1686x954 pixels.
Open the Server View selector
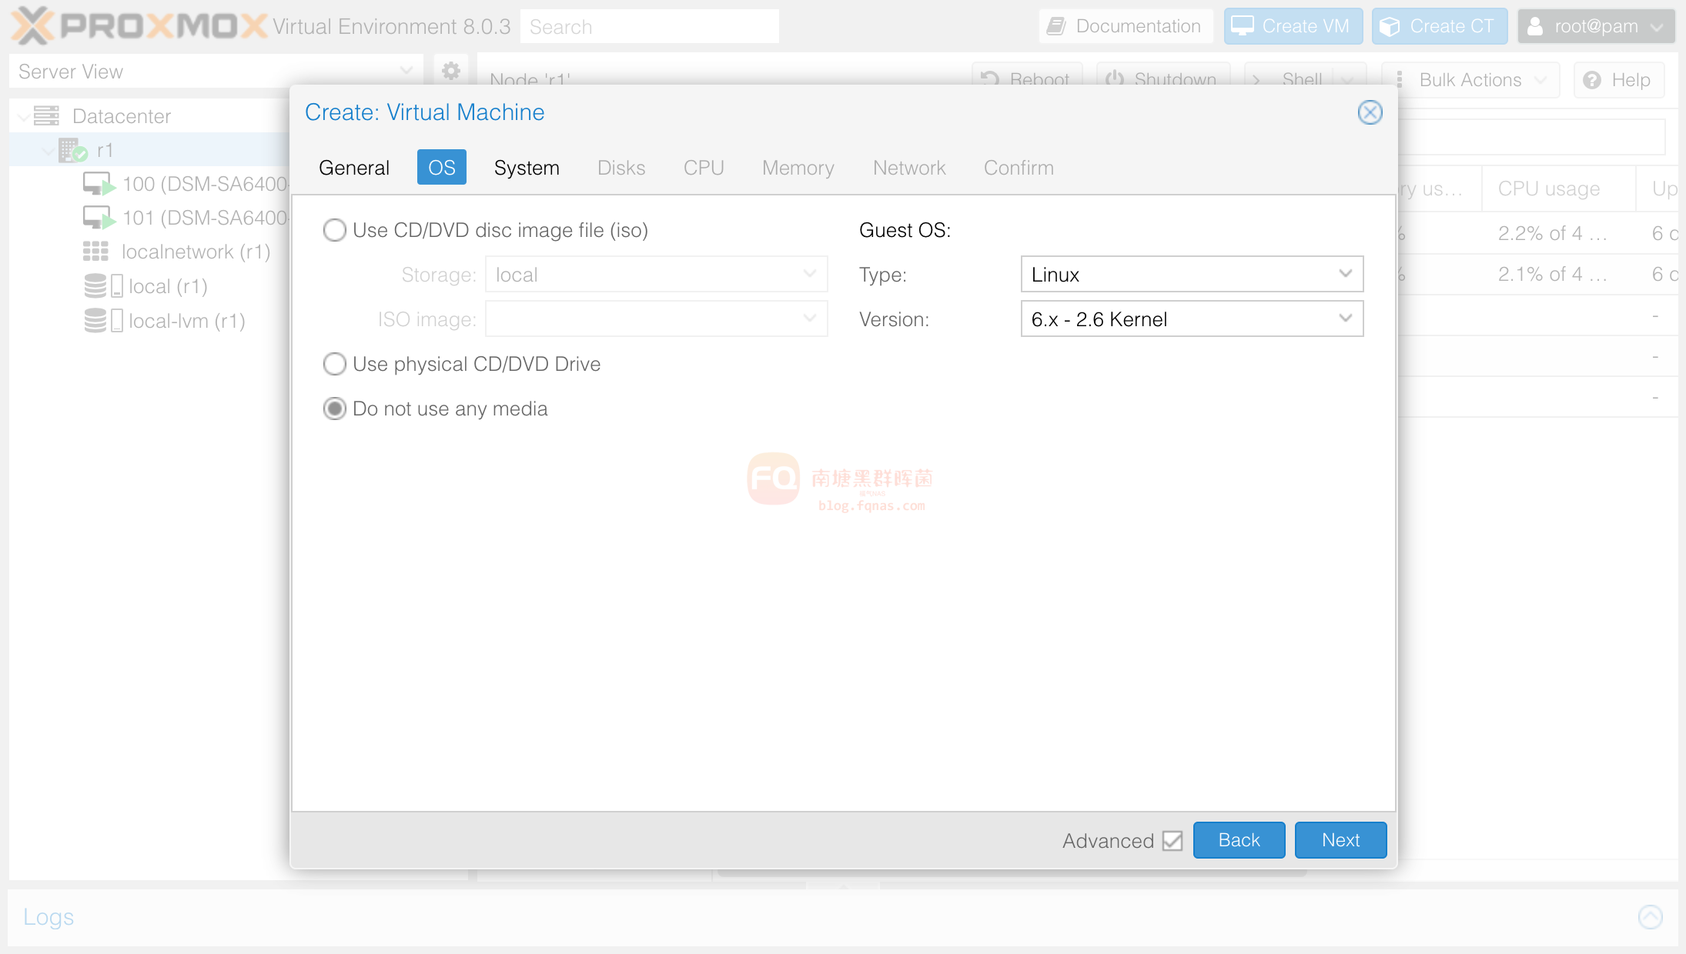[216, 72]
